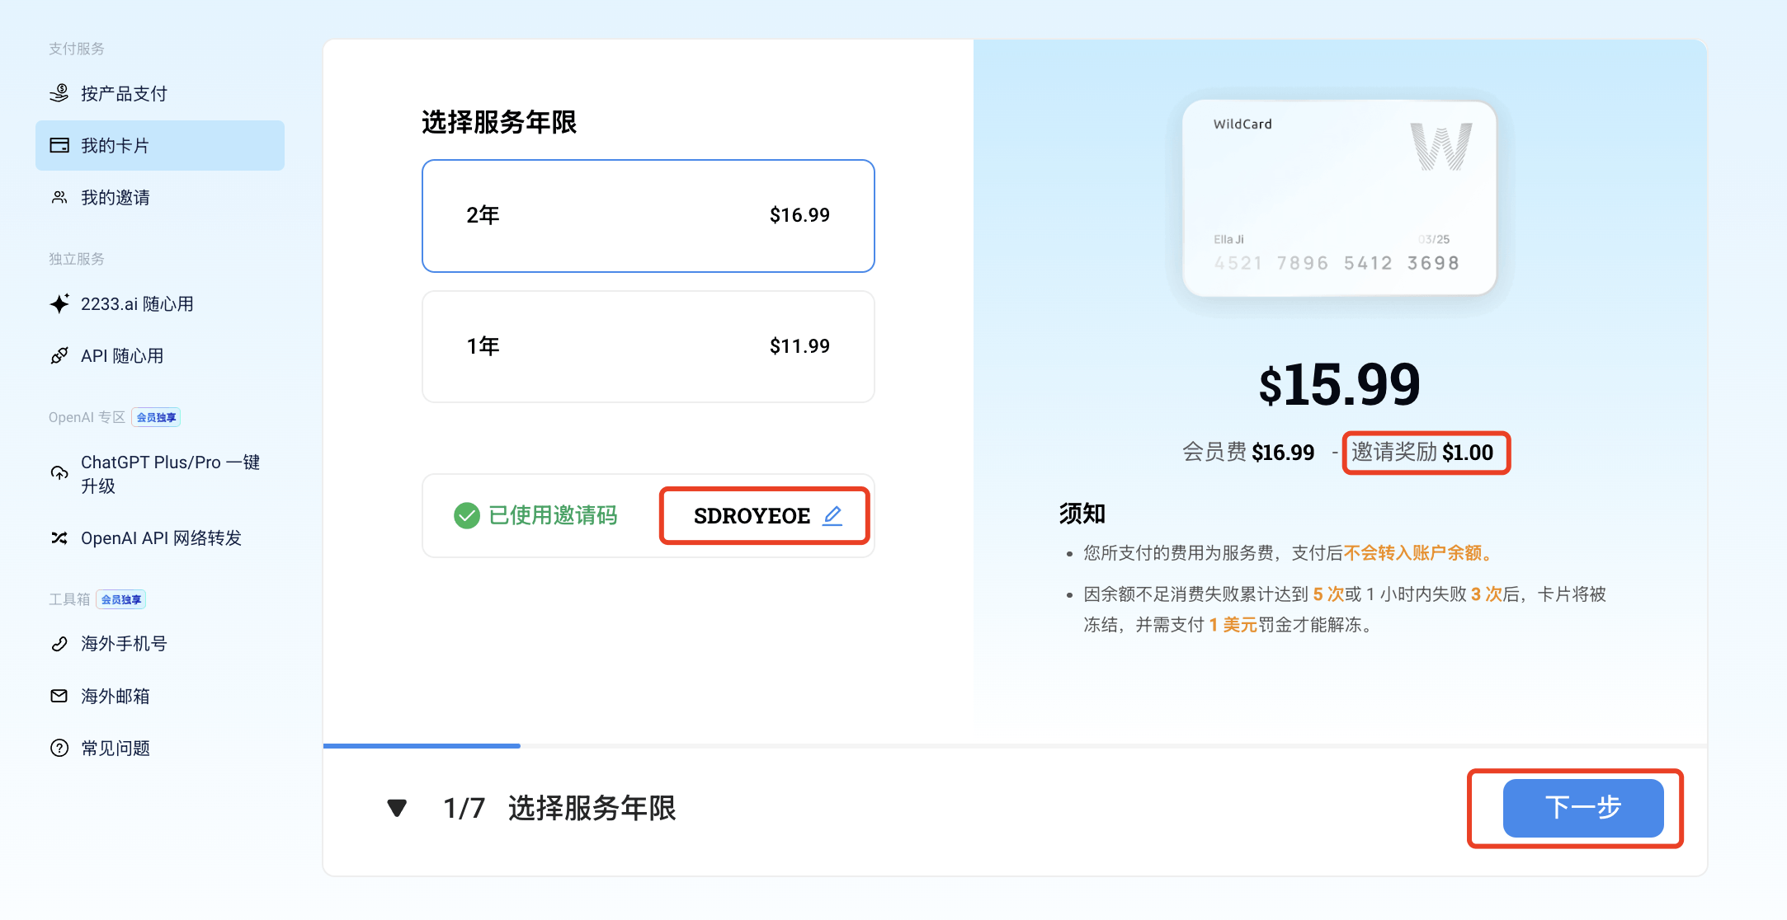Open OpenAI API 网络转发 in the sidebar

161,538
